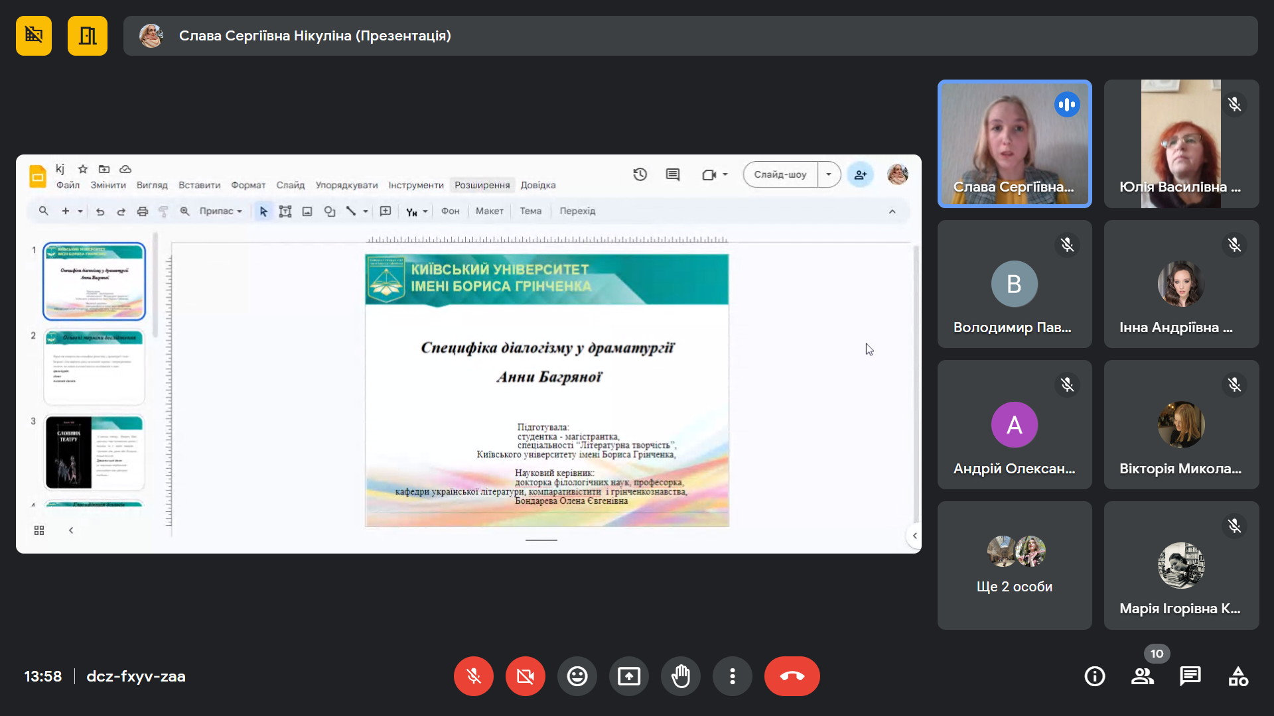Open the activities shapes icon
Screen dimensions: 1274x716
1238,676
